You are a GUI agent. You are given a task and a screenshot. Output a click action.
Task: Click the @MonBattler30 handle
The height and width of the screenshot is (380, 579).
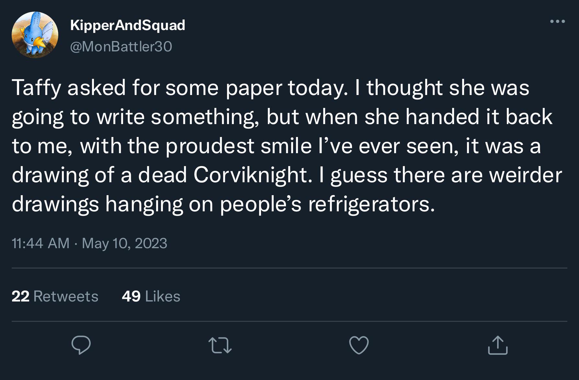[121, 47]
